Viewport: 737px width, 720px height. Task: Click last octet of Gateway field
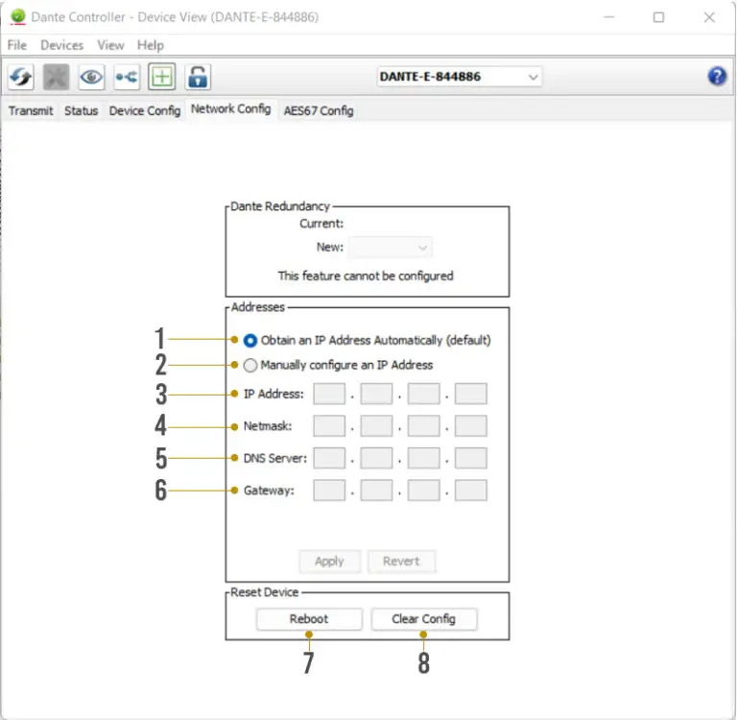[470, 491]
